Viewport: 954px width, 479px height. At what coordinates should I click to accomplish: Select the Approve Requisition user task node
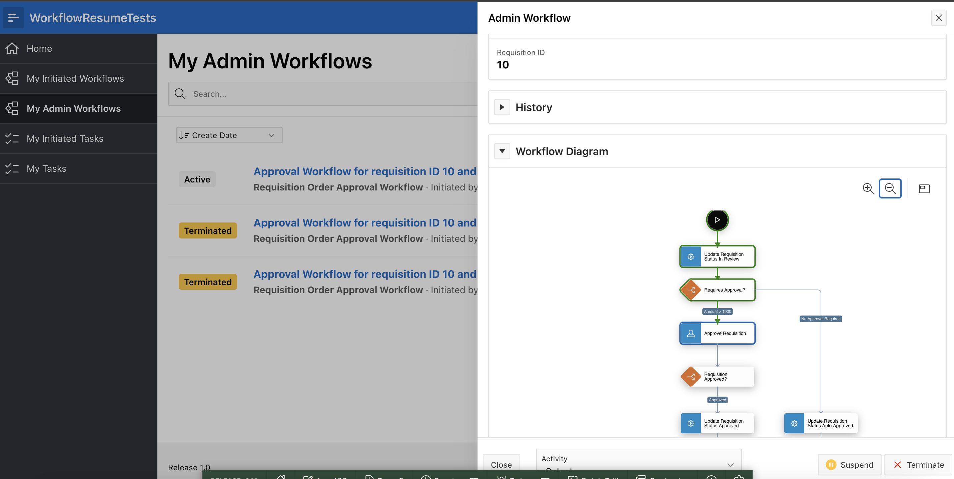point(717,333)
